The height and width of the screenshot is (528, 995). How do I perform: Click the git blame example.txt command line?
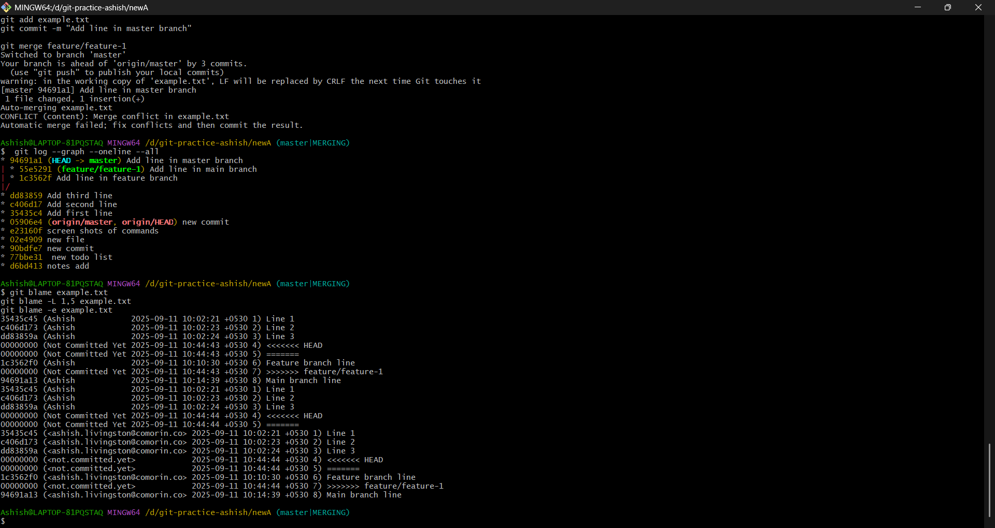pos(59,292)
